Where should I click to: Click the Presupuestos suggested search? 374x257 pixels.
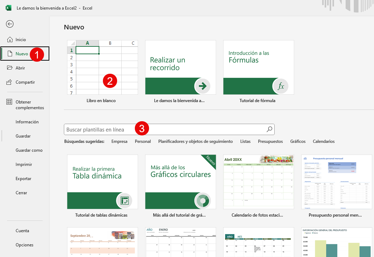coord(270,141)
